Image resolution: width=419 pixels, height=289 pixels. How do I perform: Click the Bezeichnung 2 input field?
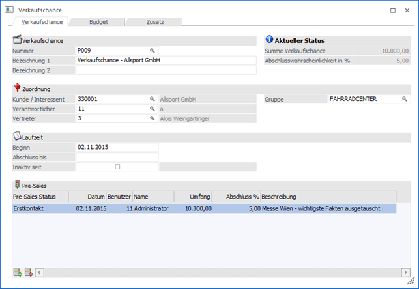166,70
